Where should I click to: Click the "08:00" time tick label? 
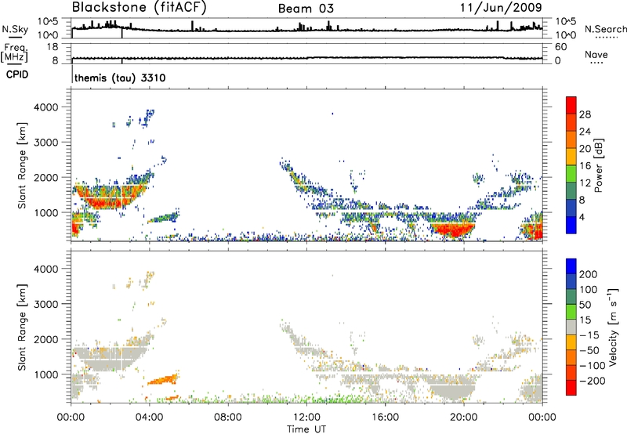point(228,418)
